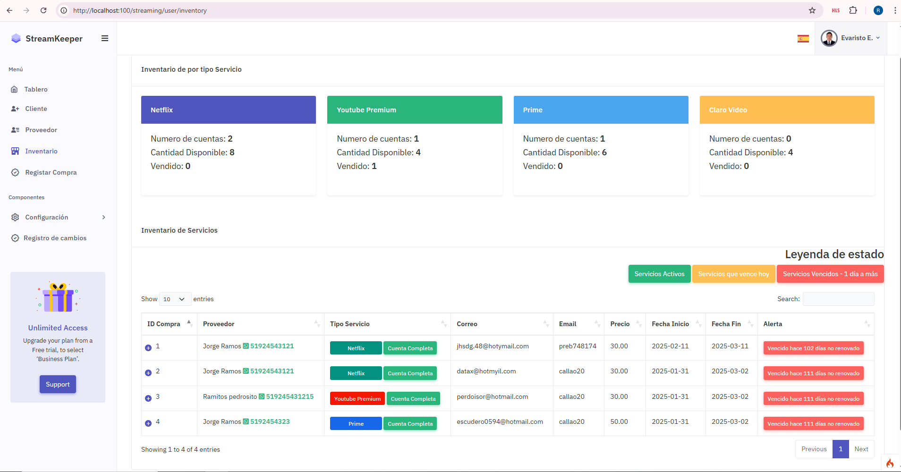Click the blue Prime badge in row 4
Viewport: 901px width, 472px height.
(356, 423)
